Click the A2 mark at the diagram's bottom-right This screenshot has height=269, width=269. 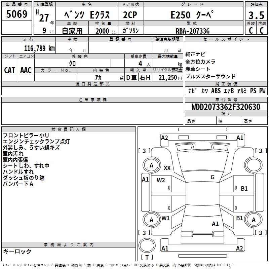click(239, 248)
